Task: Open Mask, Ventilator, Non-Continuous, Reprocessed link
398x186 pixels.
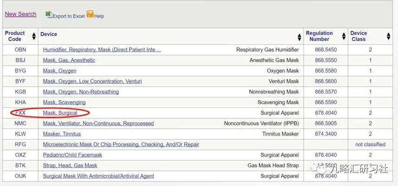Action: [98, 124]
